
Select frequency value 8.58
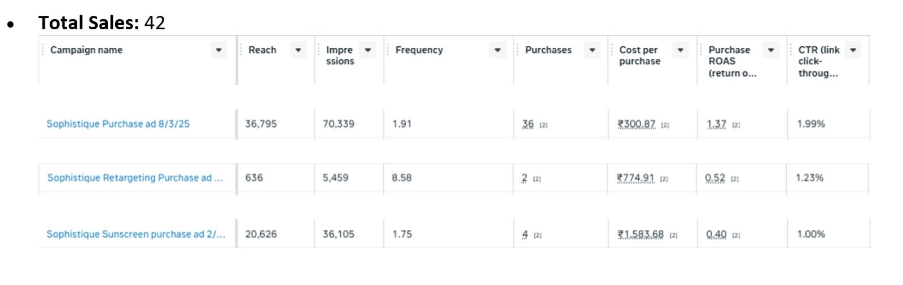(x=402, y=178)
